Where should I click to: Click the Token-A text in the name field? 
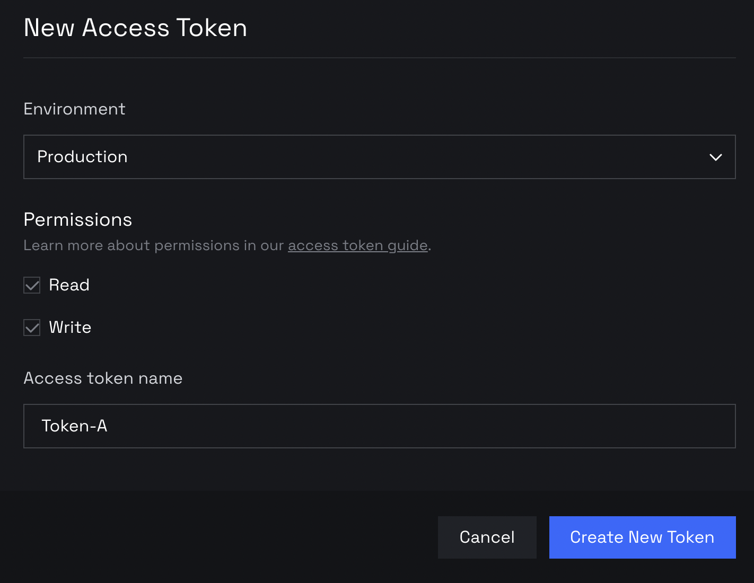coord(74,426)
